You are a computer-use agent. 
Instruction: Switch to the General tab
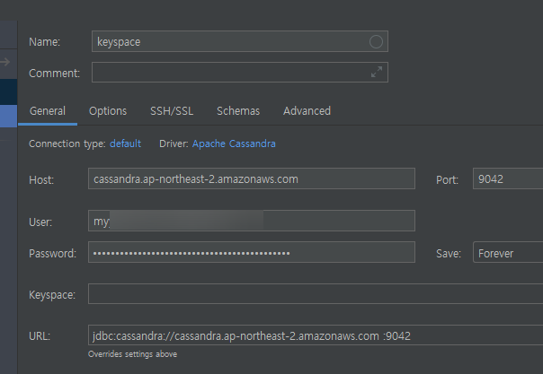coord(48,111)
